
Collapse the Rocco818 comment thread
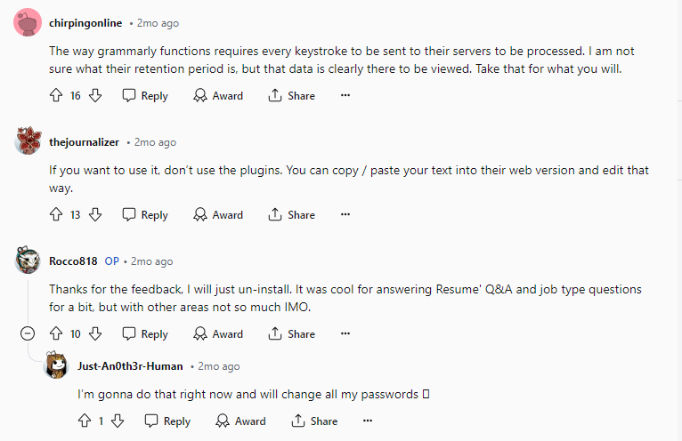[x=28, y=333]
